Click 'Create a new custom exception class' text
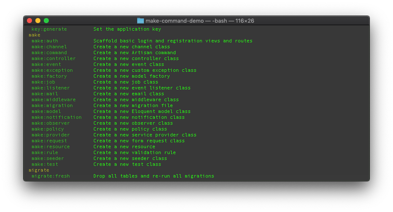 [145, 70]
